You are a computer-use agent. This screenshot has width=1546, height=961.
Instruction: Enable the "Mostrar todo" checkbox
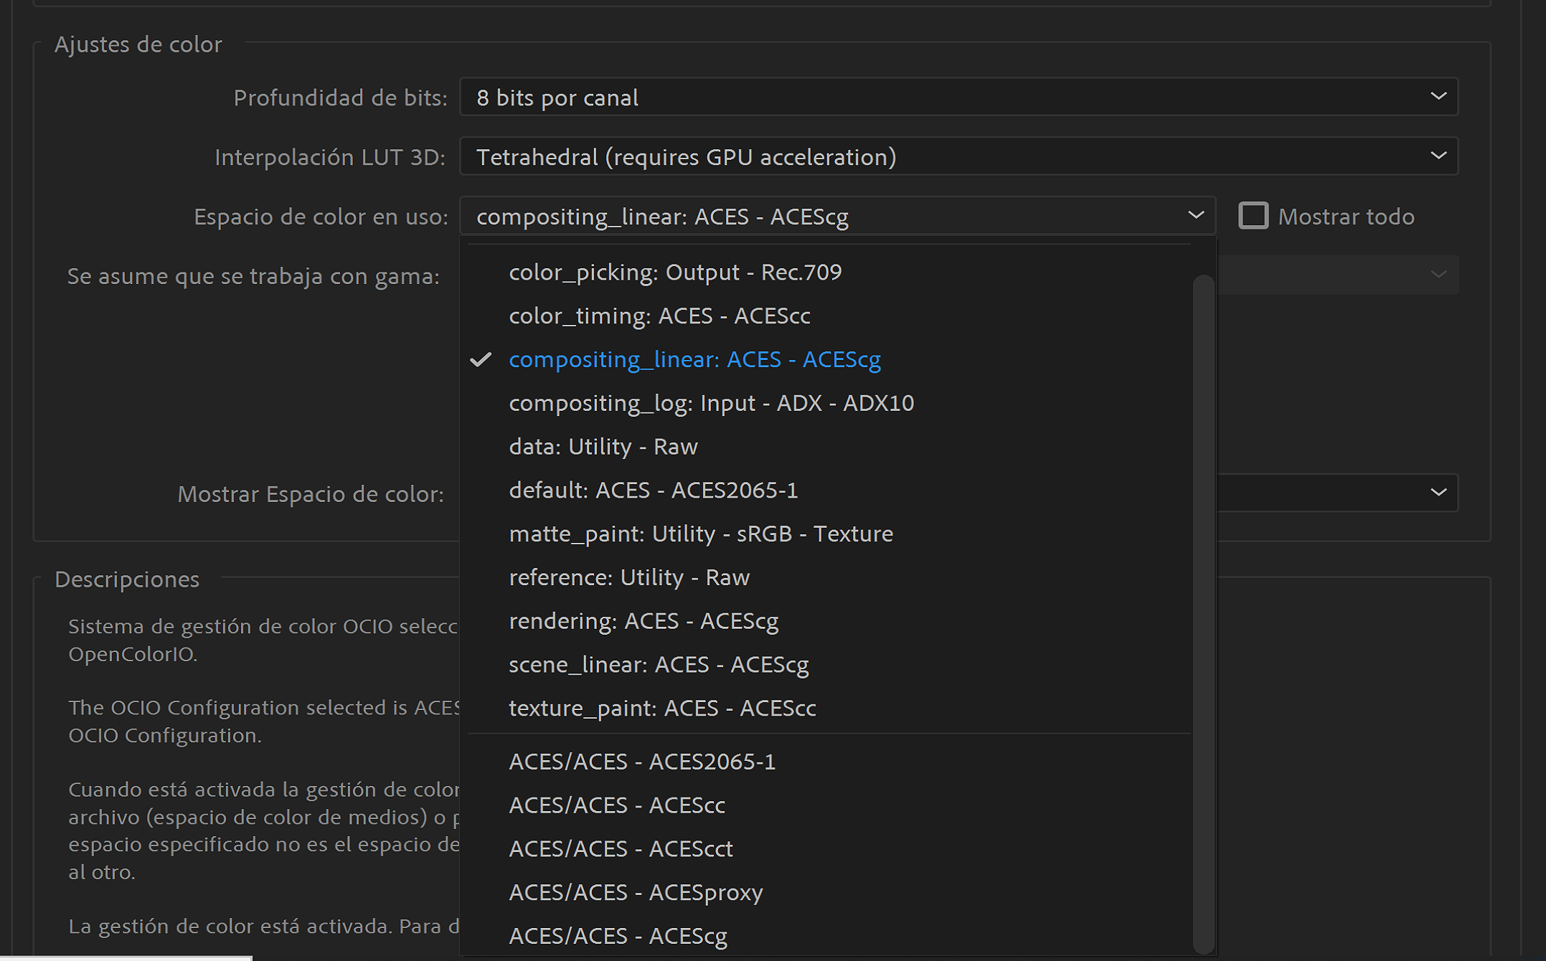[x=1255, y=216]
